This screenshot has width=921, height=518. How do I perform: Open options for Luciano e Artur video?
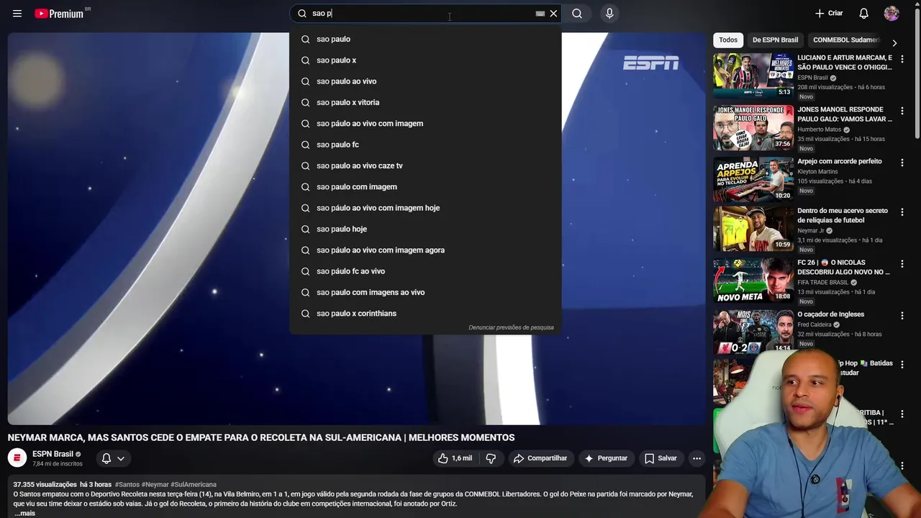tap(902, 59)
